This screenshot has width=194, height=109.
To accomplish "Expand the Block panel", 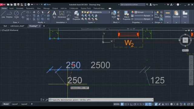I will pyautogui.click(x=116, y=22).
